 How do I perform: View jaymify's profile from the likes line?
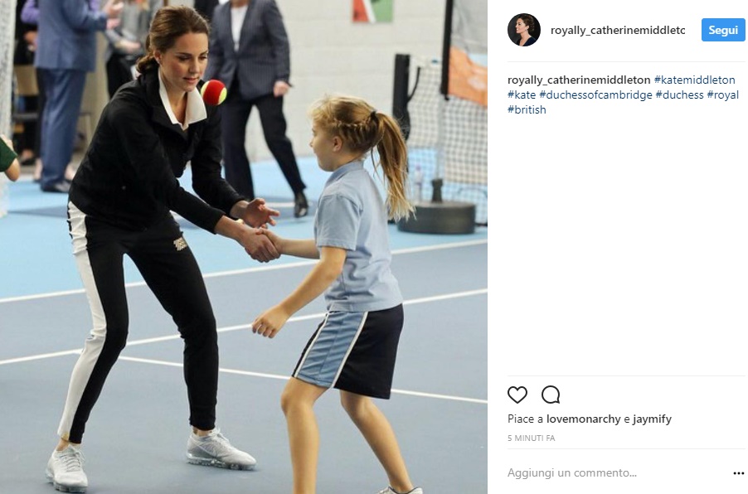click(x=652, y=419)
